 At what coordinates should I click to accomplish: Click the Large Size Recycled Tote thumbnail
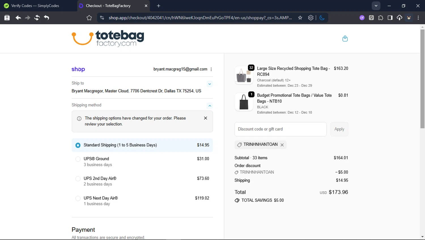244,75
